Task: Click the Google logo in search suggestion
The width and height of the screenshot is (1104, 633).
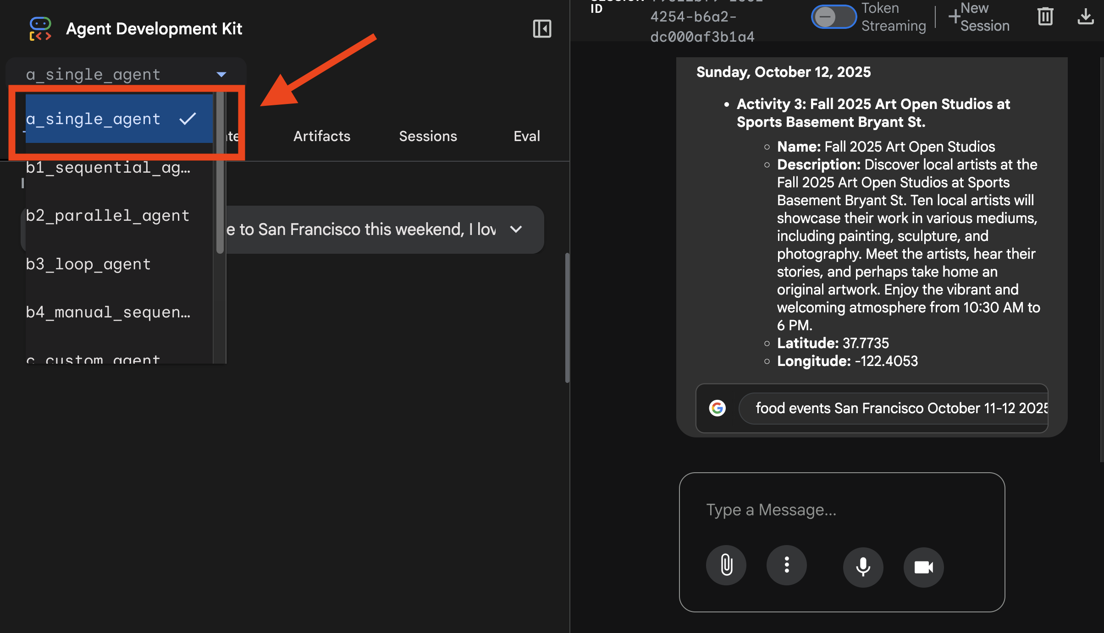Action: coord(717,408)
